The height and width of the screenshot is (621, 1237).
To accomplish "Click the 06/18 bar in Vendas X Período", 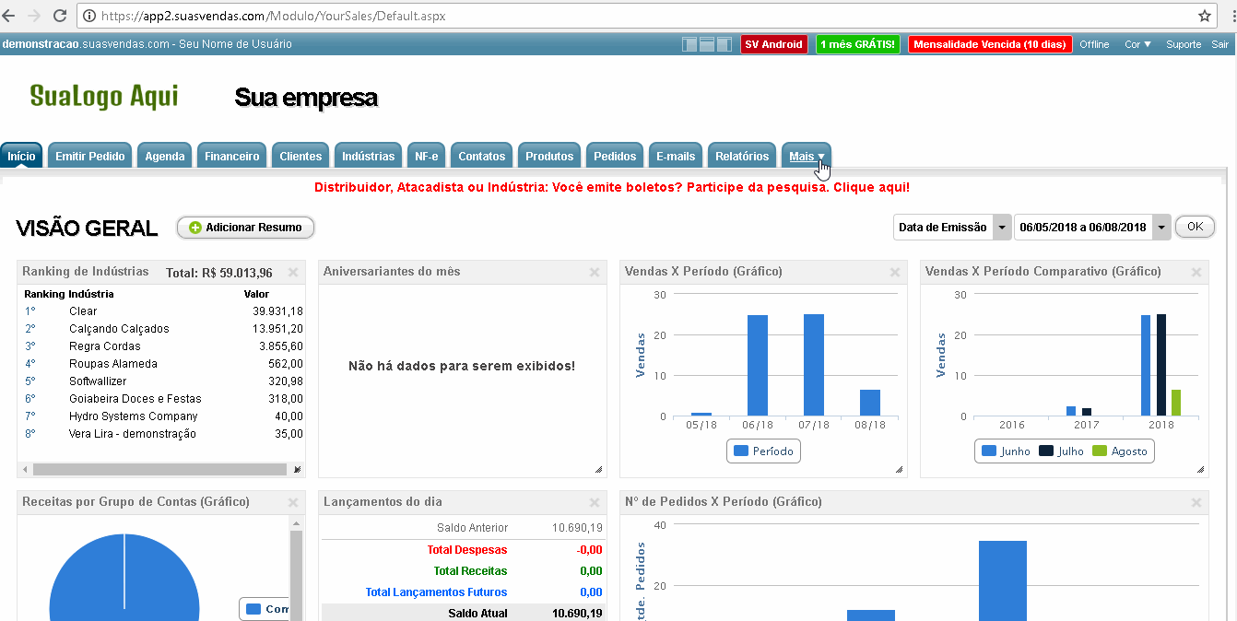I will point(758,366).
